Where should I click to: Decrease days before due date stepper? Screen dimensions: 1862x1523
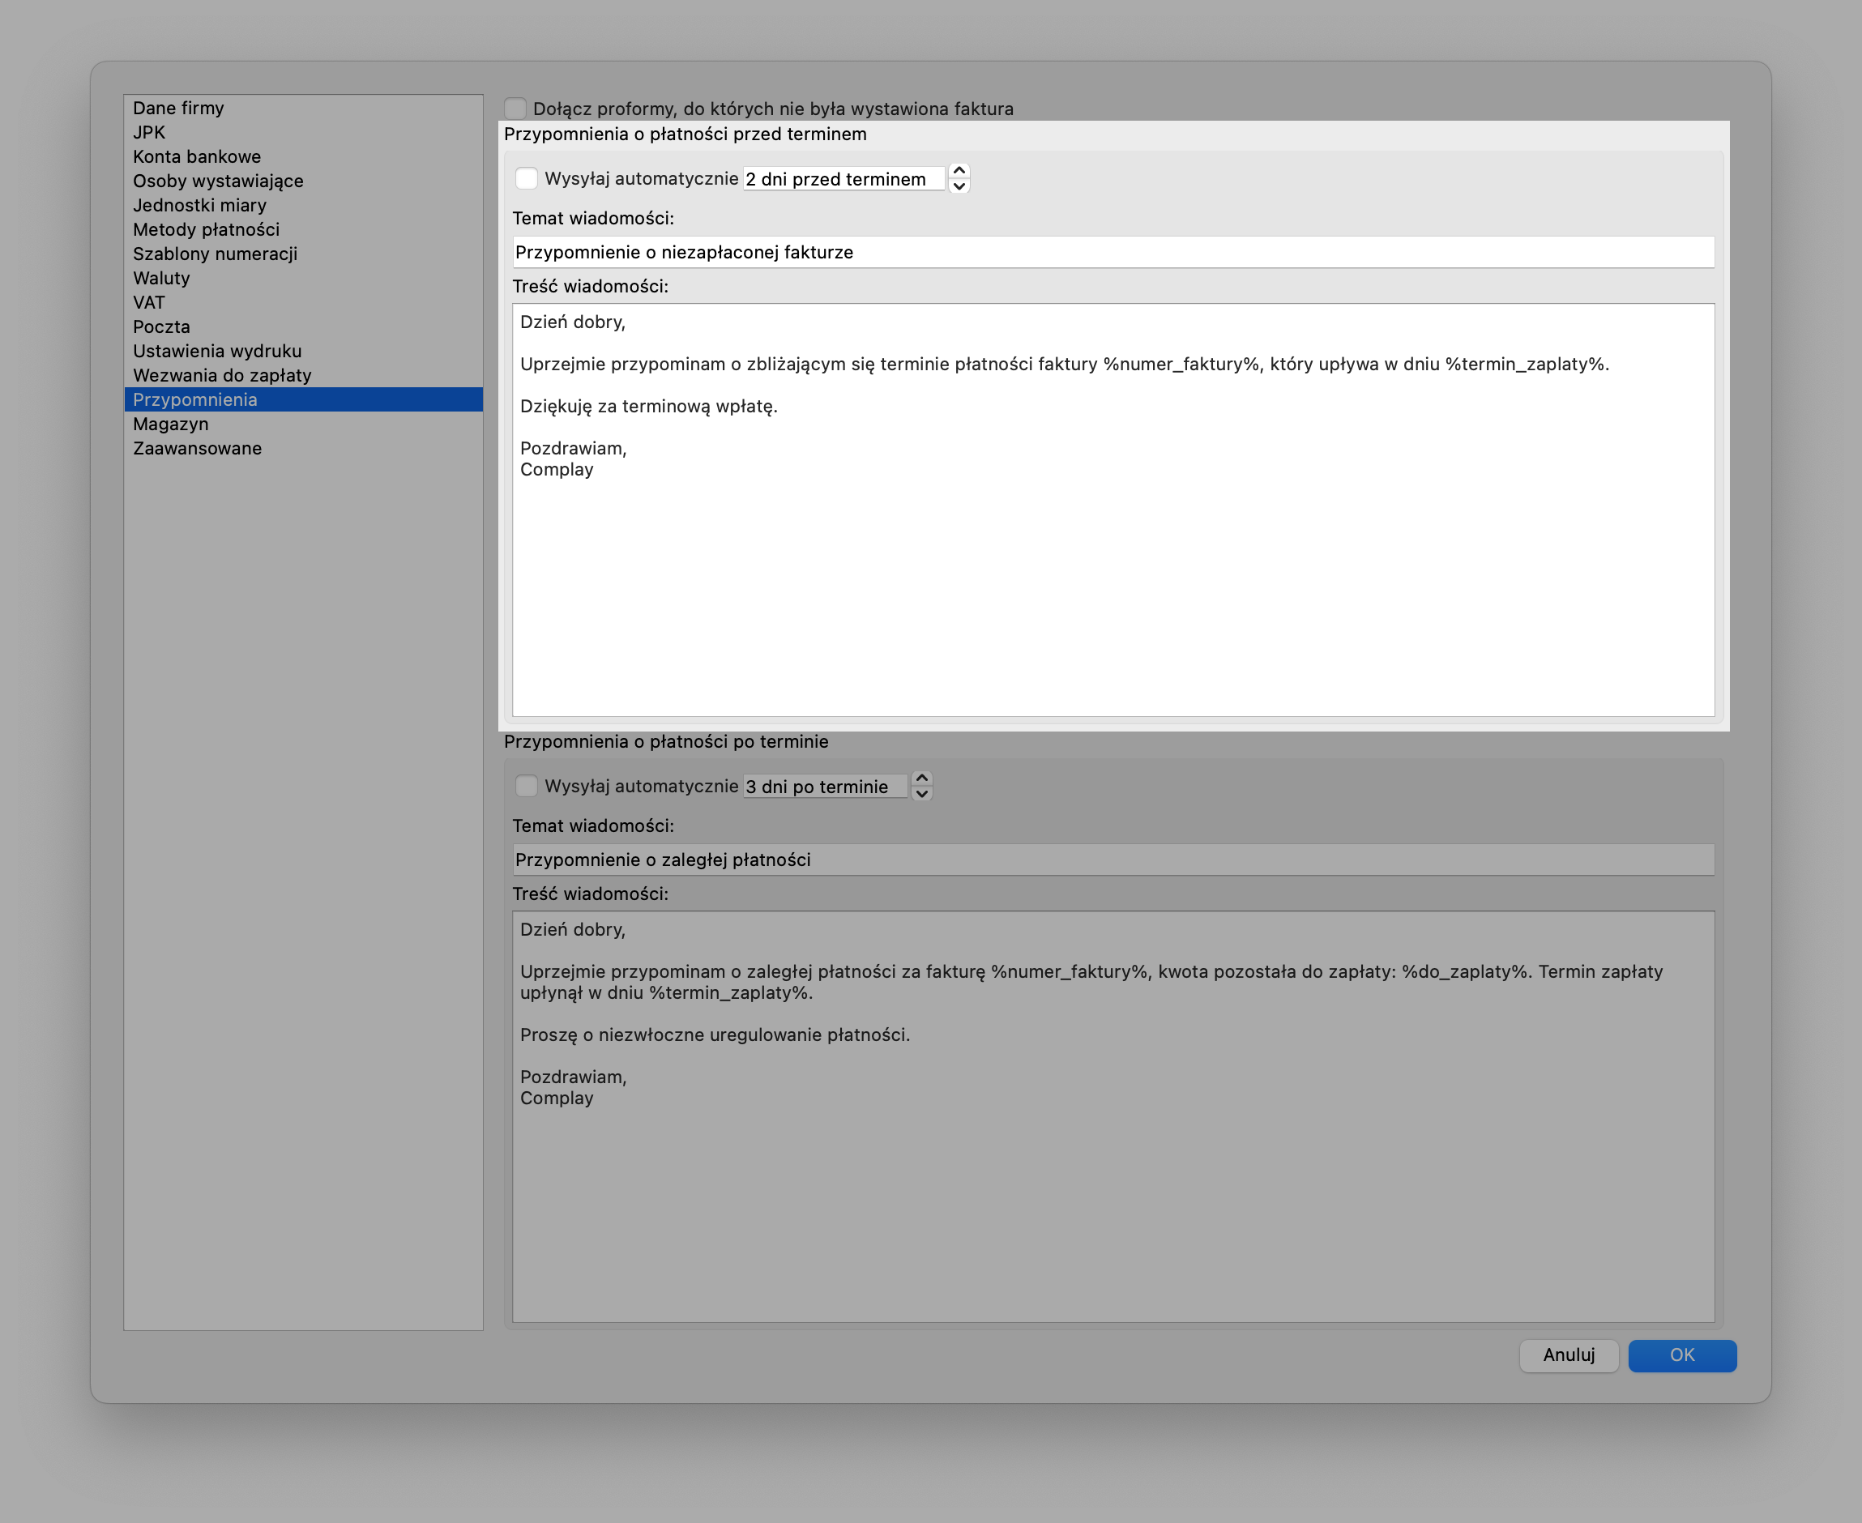959,186
